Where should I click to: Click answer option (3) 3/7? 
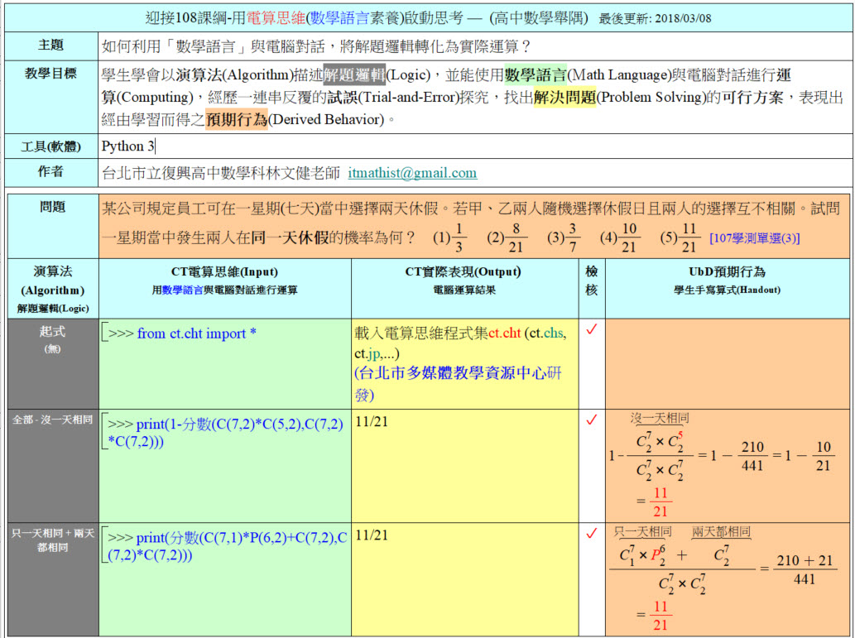(564, 237)
